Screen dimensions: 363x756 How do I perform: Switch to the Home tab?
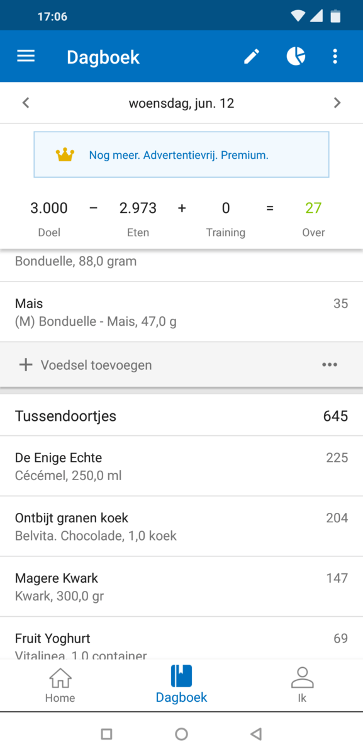point(60,684)
